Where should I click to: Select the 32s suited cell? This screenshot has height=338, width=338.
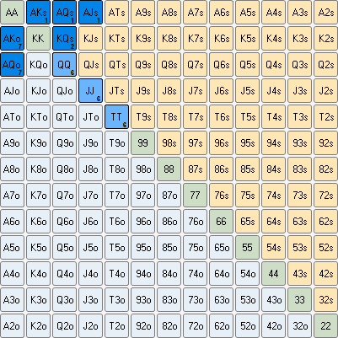coord(326,300)
